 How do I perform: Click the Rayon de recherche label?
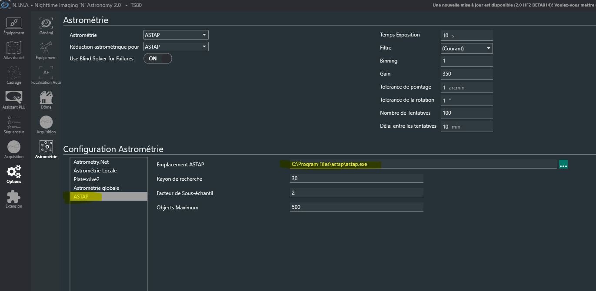coord(179,179)
